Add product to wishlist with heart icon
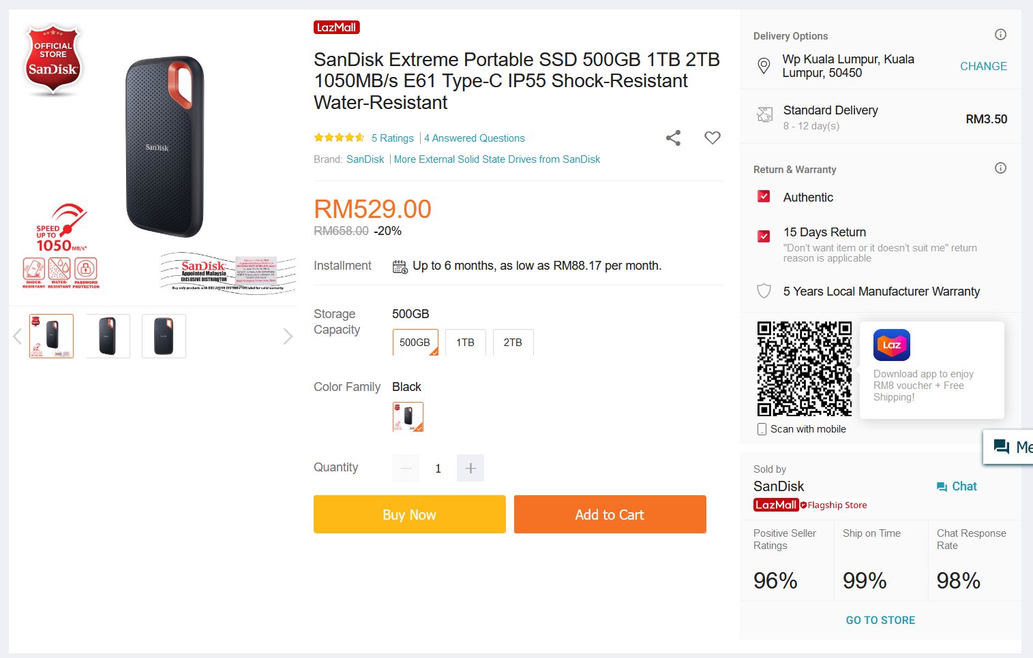The width and height of the screenshot is (1033, 658). (713, 138)
